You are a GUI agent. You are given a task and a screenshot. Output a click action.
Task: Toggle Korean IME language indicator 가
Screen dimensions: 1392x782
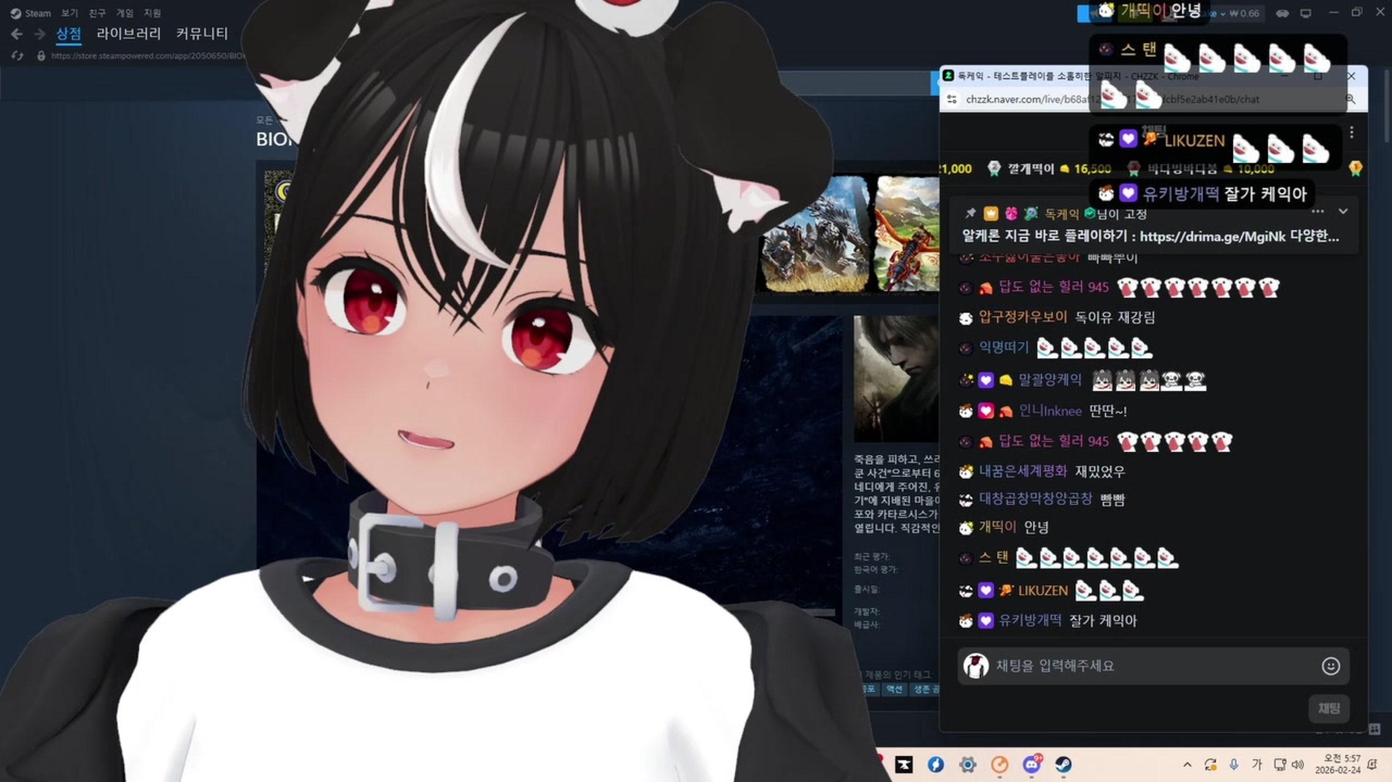1257,764
